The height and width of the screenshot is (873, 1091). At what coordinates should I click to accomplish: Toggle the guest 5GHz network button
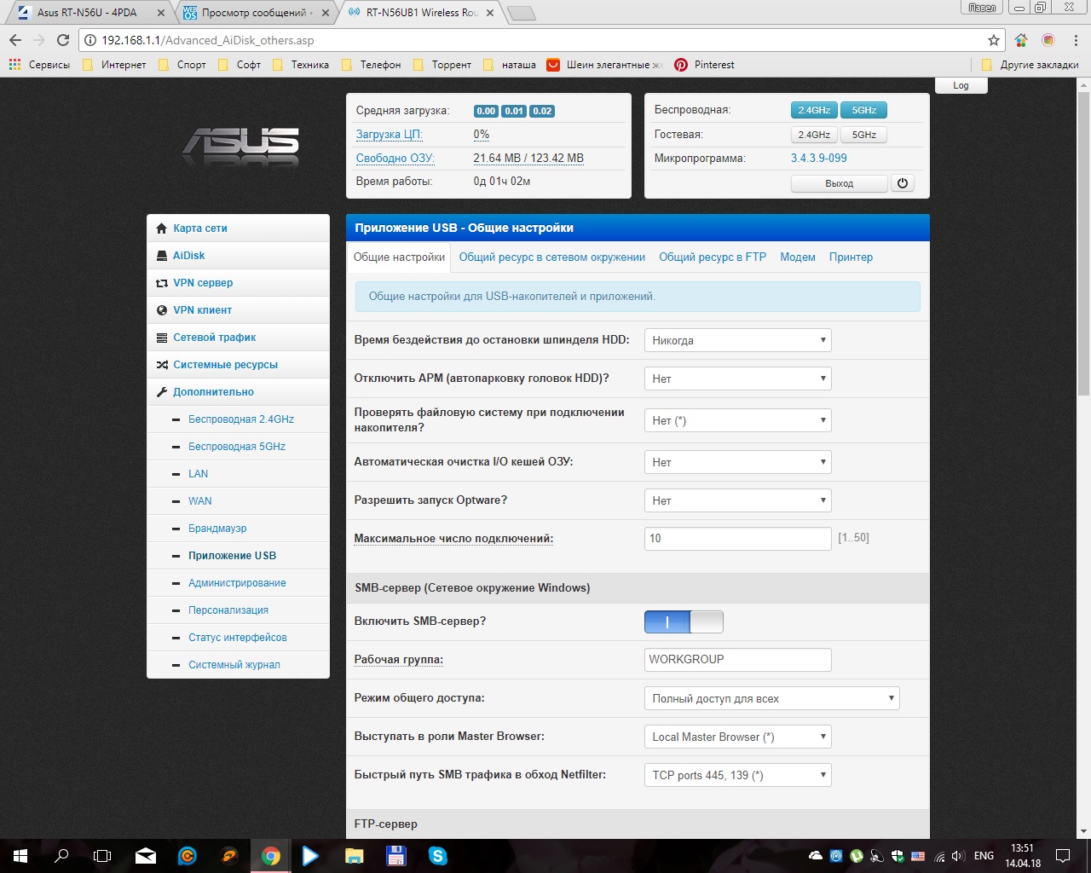(x=863, y=135)
